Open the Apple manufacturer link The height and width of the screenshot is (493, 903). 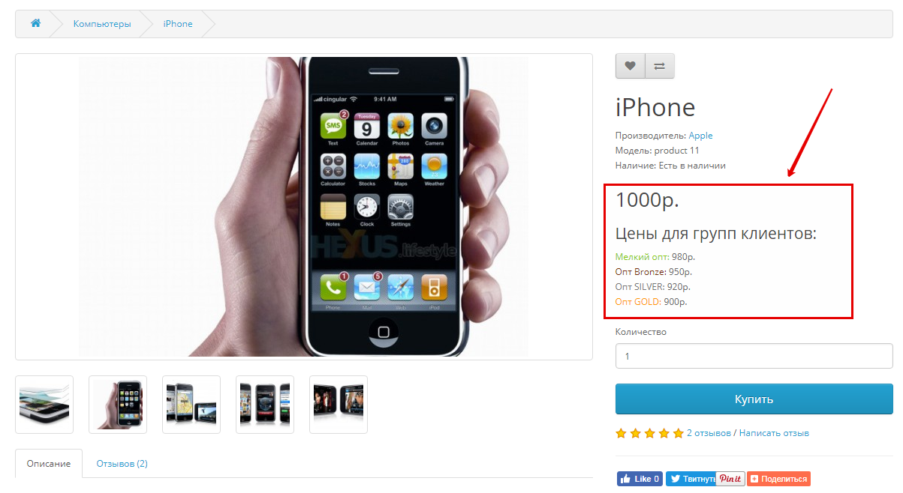click(x=700, y=136)
